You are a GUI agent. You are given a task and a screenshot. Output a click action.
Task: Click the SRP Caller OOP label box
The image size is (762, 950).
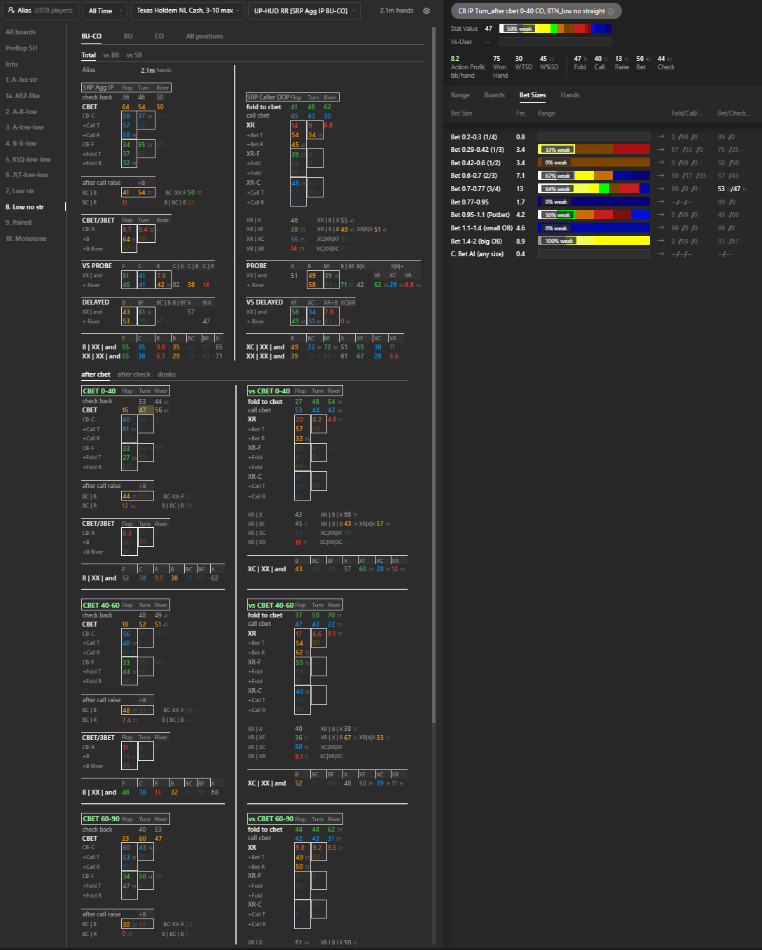[269, 97]
